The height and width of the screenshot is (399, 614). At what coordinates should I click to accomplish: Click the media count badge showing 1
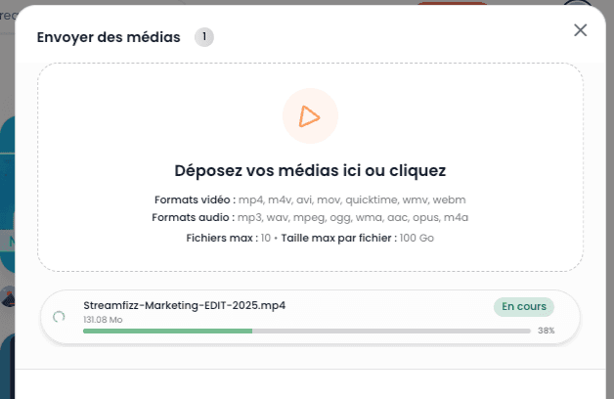[204, 37]
